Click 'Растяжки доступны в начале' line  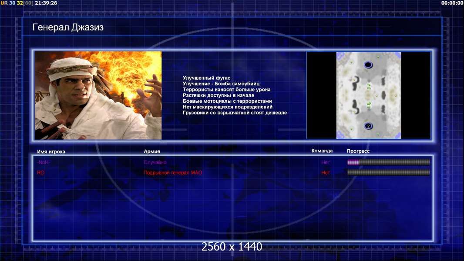(x=219, y=95)
